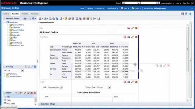Click the search go arrow button
Image resolution: width=195 pixels, height=109 pixels.
point(158,3)
